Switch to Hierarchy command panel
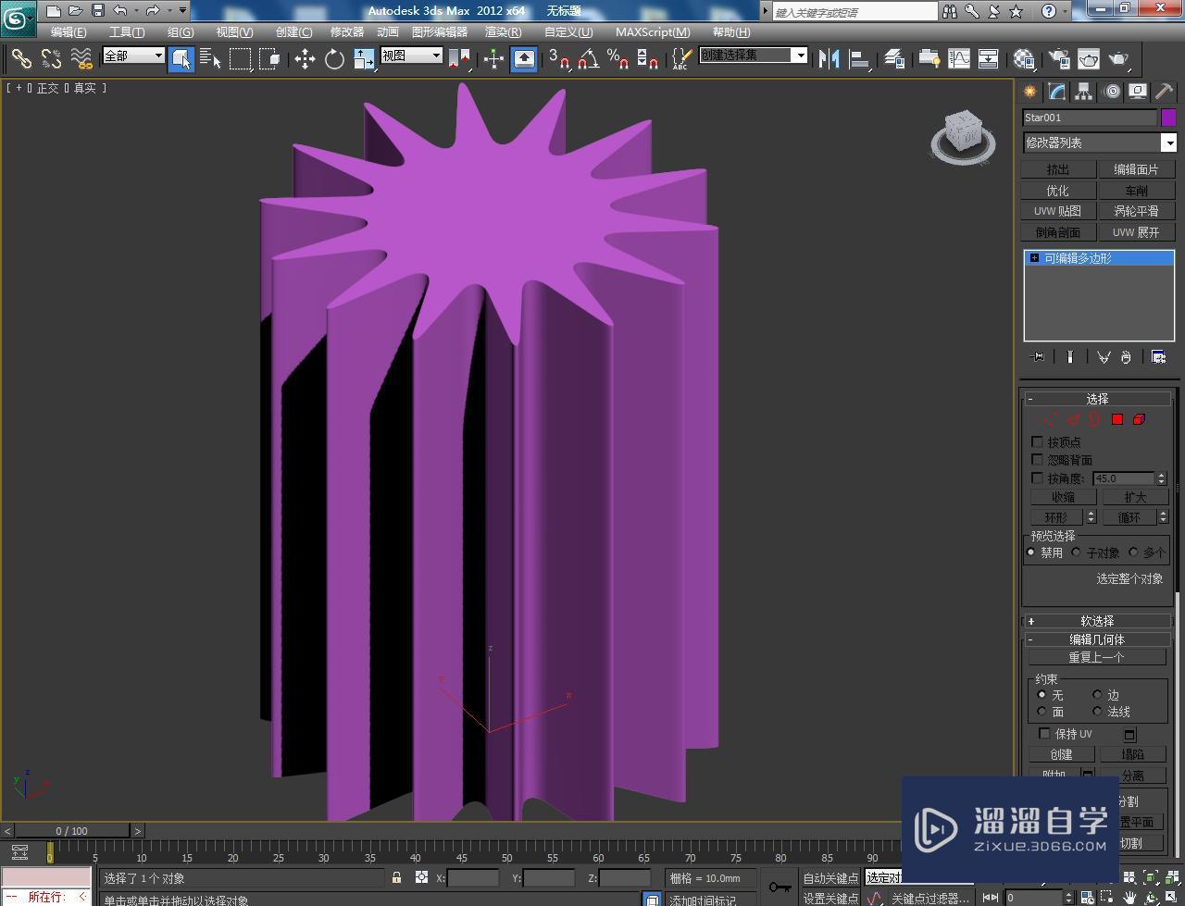The width and height of the screenshot is (1185, 906). [1083, 92]
